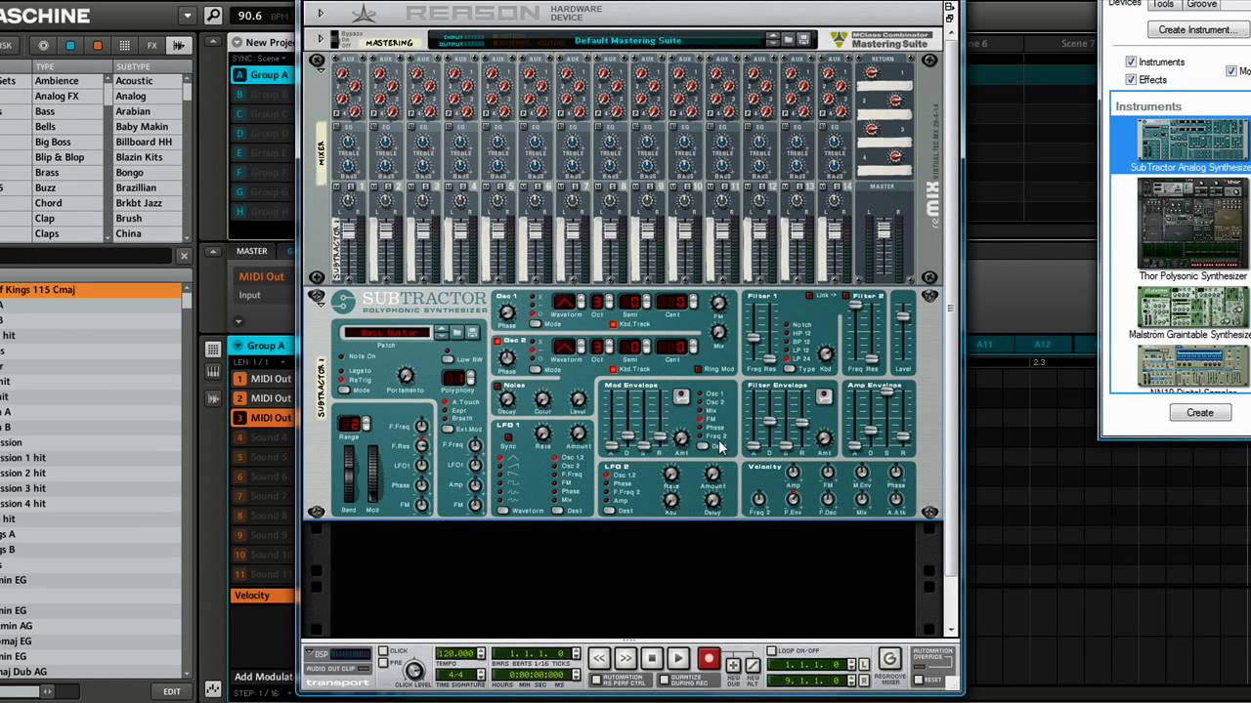Click the SubTractor browse patch folder icon
Viewport: 1251px width, 703px height.
[456, 333]
